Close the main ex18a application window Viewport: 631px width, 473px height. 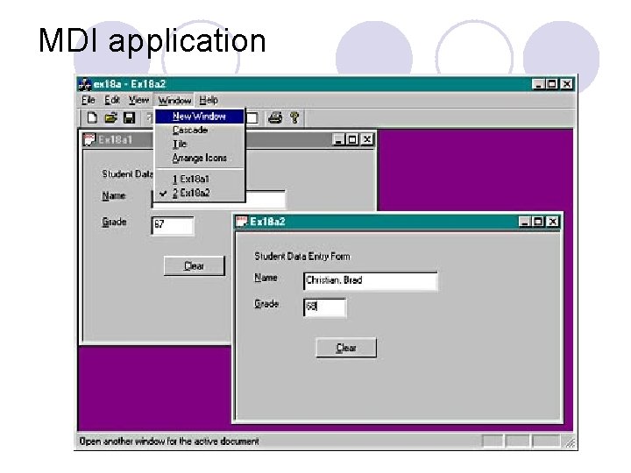(x=567, y=84)
